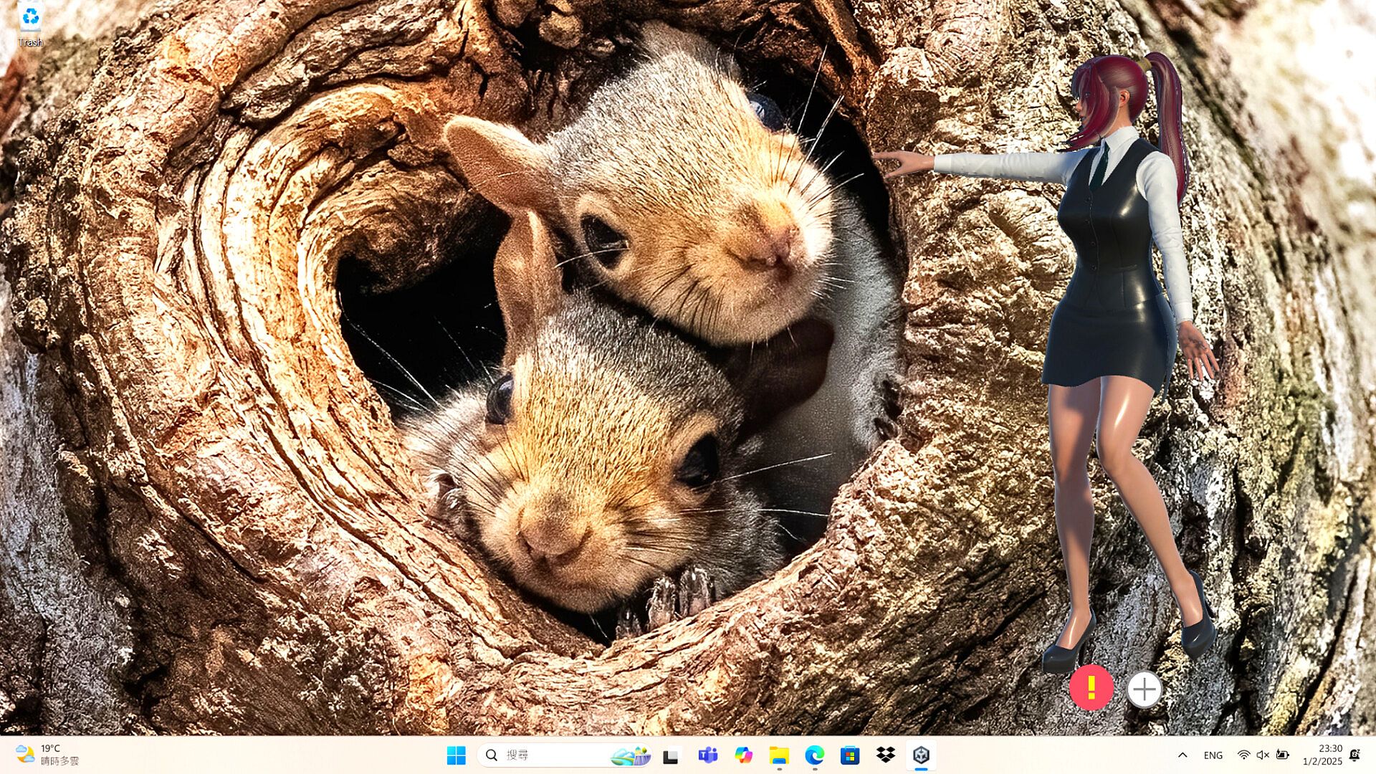
Task: Open Copilot from the taskbar
Action: (743, 755)
